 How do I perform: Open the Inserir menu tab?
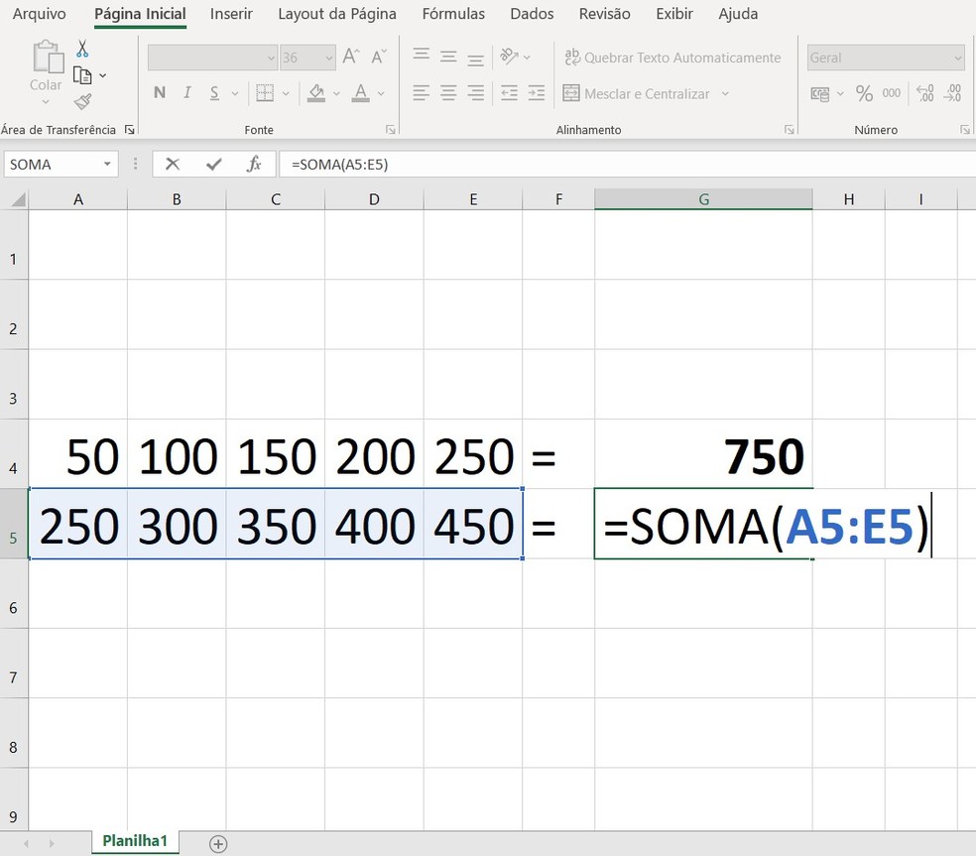coord(231,14)
